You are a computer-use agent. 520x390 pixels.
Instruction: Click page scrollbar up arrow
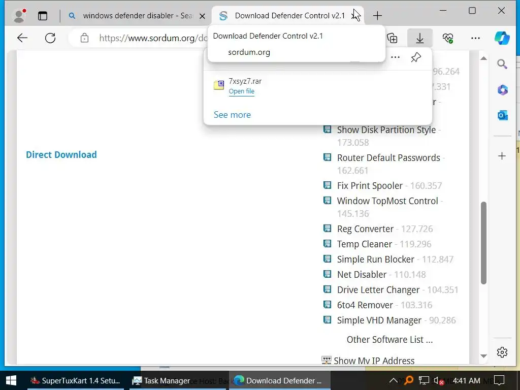(483, 58)
